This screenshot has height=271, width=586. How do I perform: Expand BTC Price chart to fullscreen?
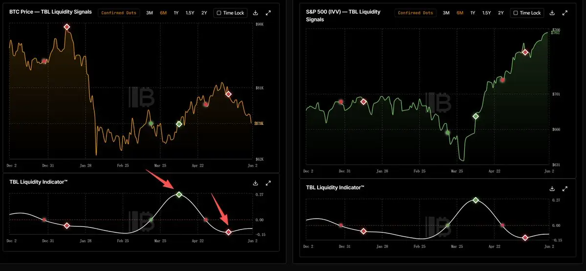(268, 13)
